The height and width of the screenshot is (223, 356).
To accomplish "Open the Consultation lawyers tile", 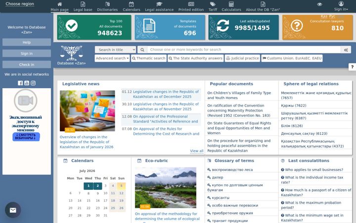I will point(317,27).
